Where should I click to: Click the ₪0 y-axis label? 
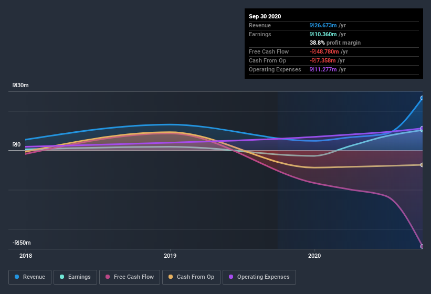16,144
